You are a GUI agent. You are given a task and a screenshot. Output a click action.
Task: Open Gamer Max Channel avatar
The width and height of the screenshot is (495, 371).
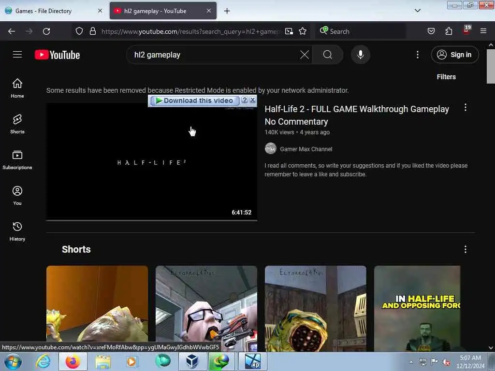[x=271, y=148]
